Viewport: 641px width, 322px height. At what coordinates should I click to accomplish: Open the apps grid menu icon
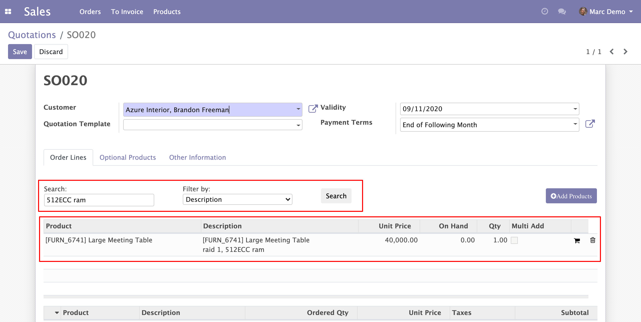pos(8,12)
